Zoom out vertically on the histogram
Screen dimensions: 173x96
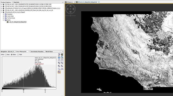coord(62,63)
